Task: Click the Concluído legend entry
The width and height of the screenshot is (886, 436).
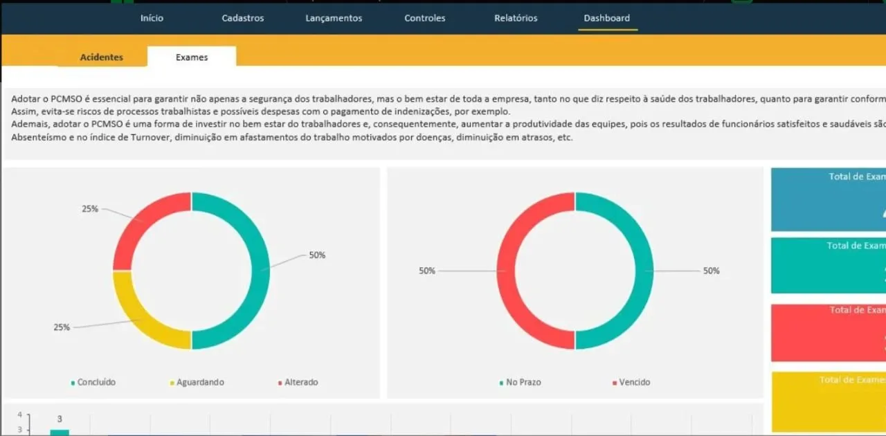Action: tap(96, 382)
